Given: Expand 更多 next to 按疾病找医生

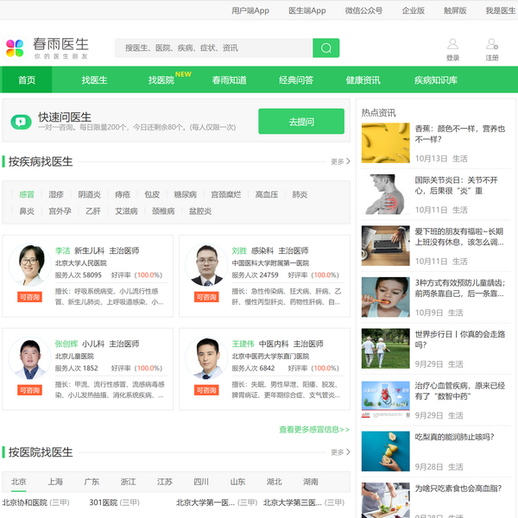Looking at the screenshot, I should pos(340,161).
